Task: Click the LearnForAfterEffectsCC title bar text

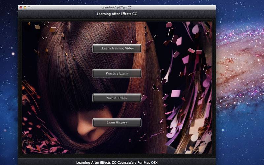Action: [x=116, y=7]
